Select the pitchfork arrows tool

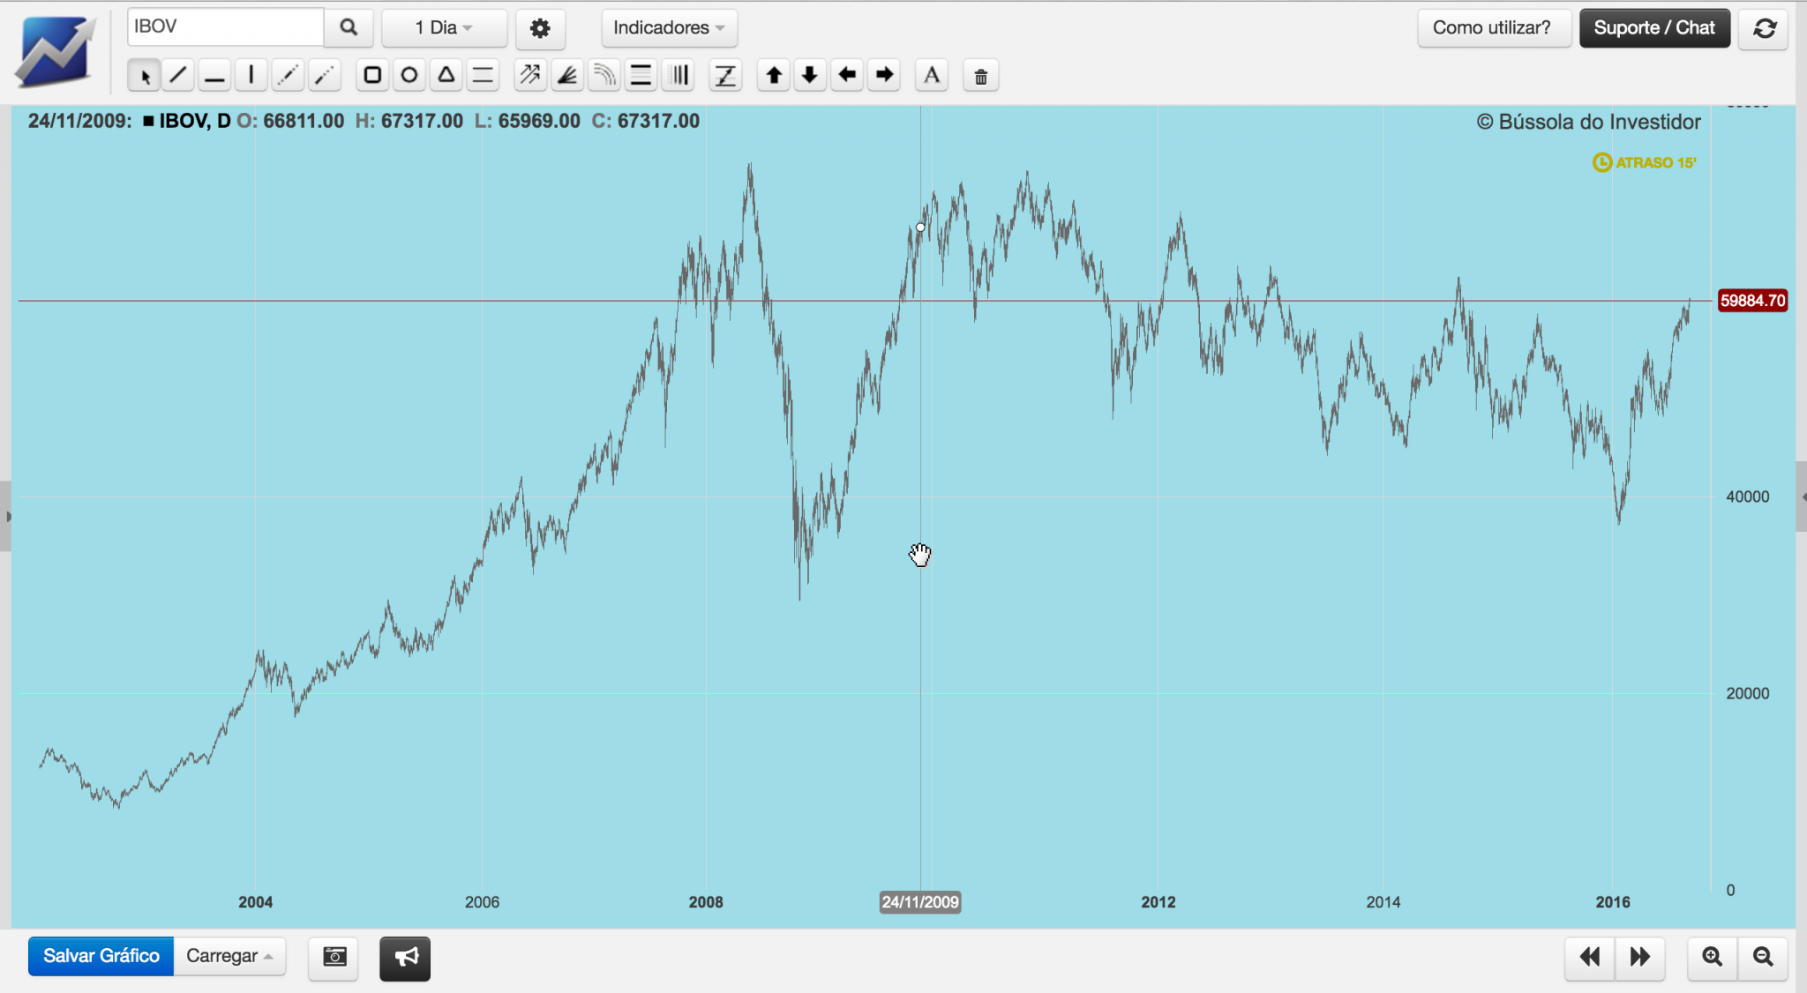click(x=530, y=76)
